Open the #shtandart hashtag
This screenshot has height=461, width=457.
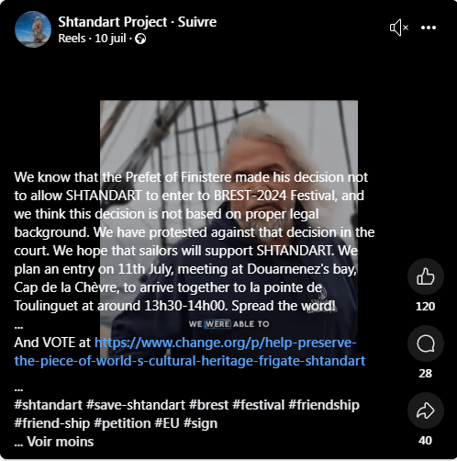[x=49, y=405]
